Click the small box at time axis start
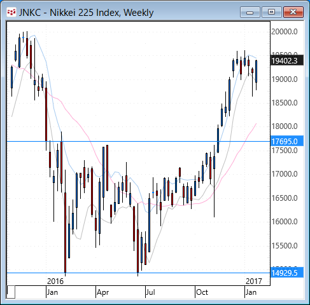Viewport: 310px width, 305px height. pyautogui.click(x=11, y=292)
